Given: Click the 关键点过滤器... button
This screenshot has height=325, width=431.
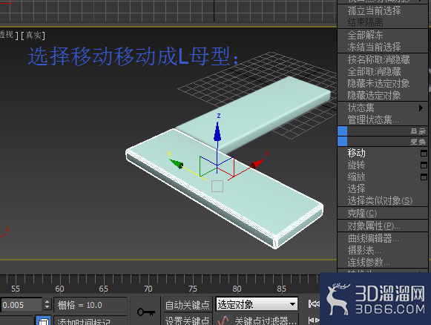Looking at the screenshot, I should click(266, 321).
